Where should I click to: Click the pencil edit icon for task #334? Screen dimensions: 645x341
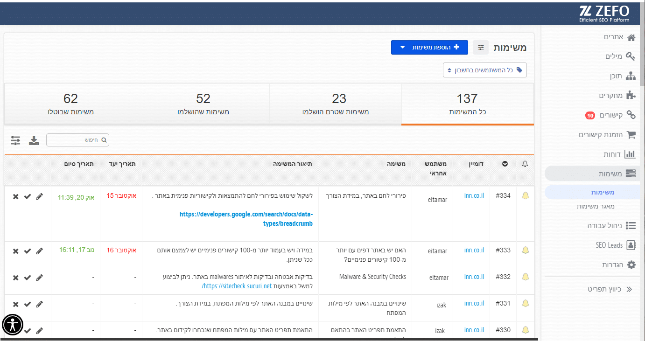tap(39, 197)
